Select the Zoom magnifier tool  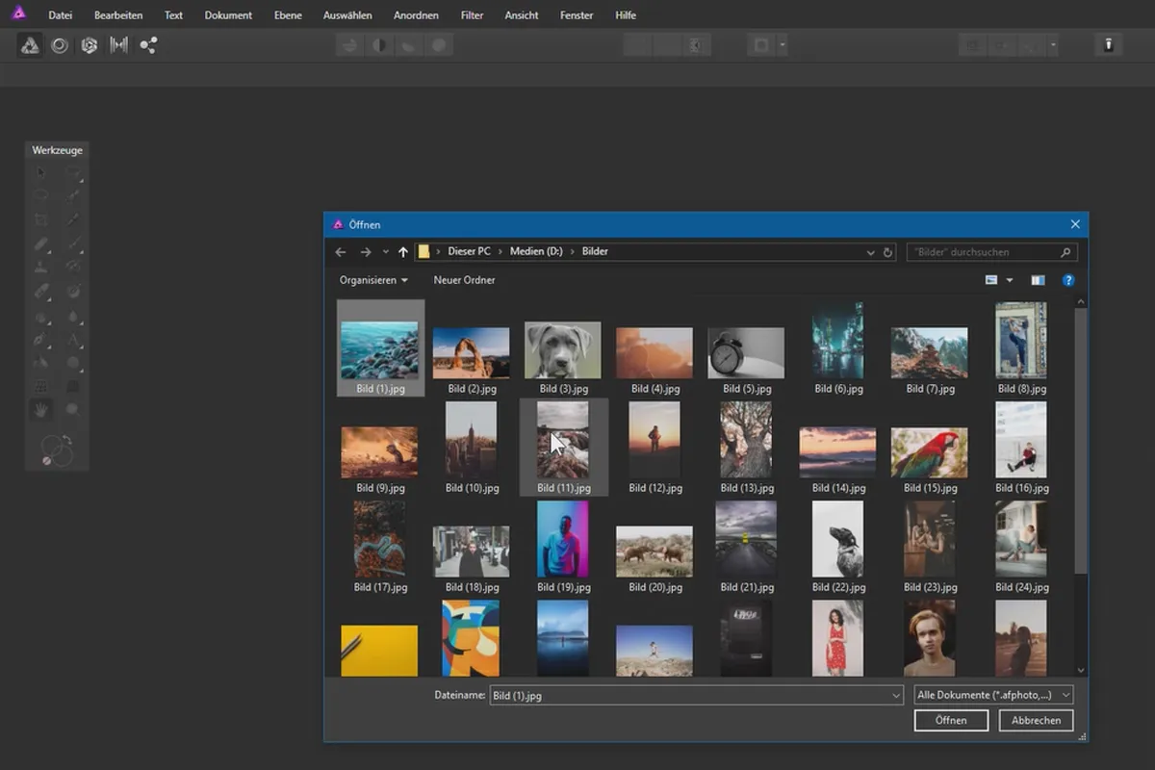coord(73,410)
